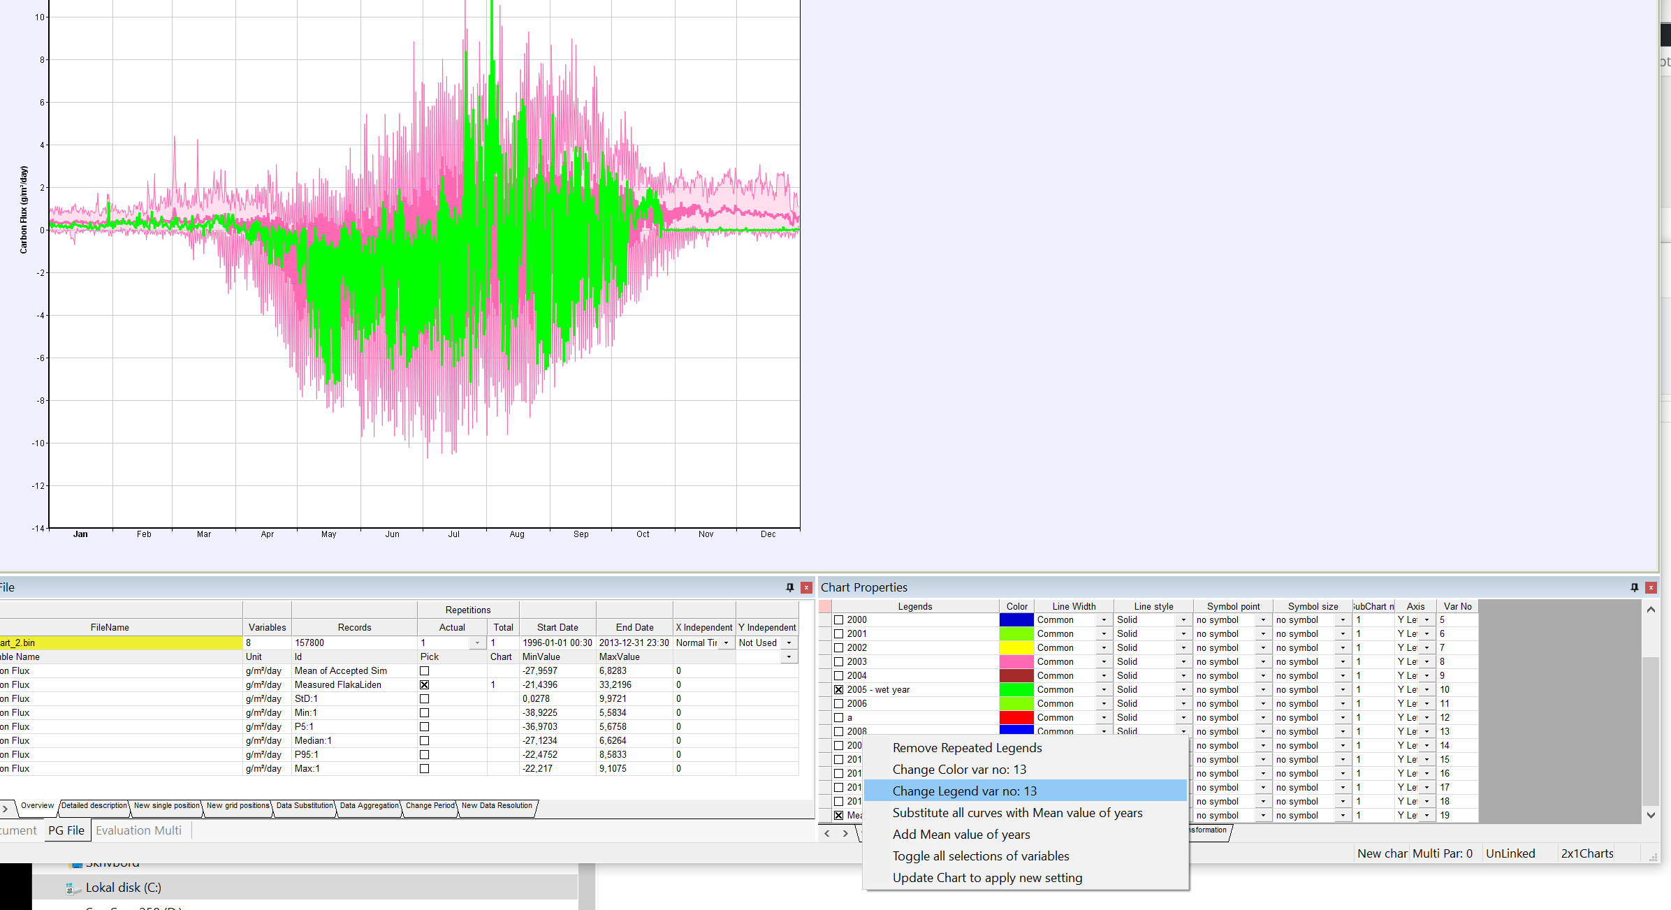Open the Actual repetitions dropdown
The image size is (1671, 910).
tap(478, 643)
